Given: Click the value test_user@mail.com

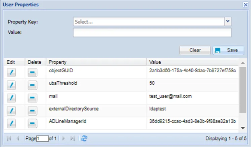Looking at the screenshot, I should tap(170, 96).
